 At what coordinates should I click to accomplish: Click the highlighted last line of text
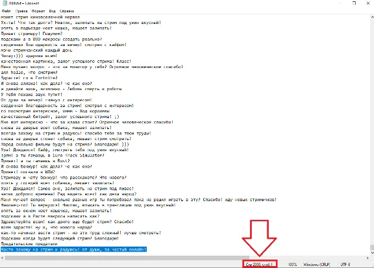click(x=73, y=249)
